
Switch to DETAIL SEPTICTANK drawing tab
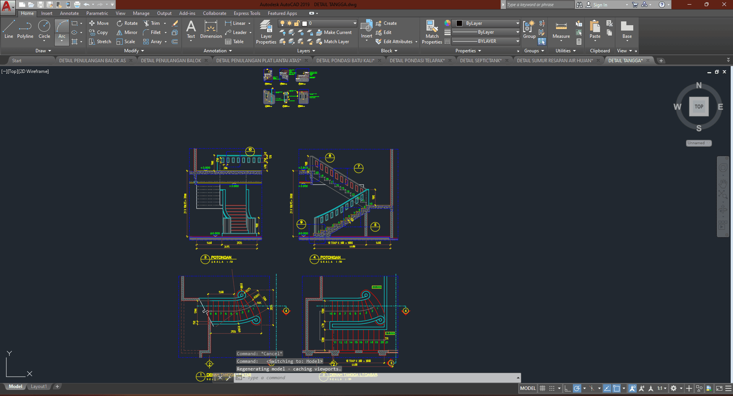tap(480, 61)
